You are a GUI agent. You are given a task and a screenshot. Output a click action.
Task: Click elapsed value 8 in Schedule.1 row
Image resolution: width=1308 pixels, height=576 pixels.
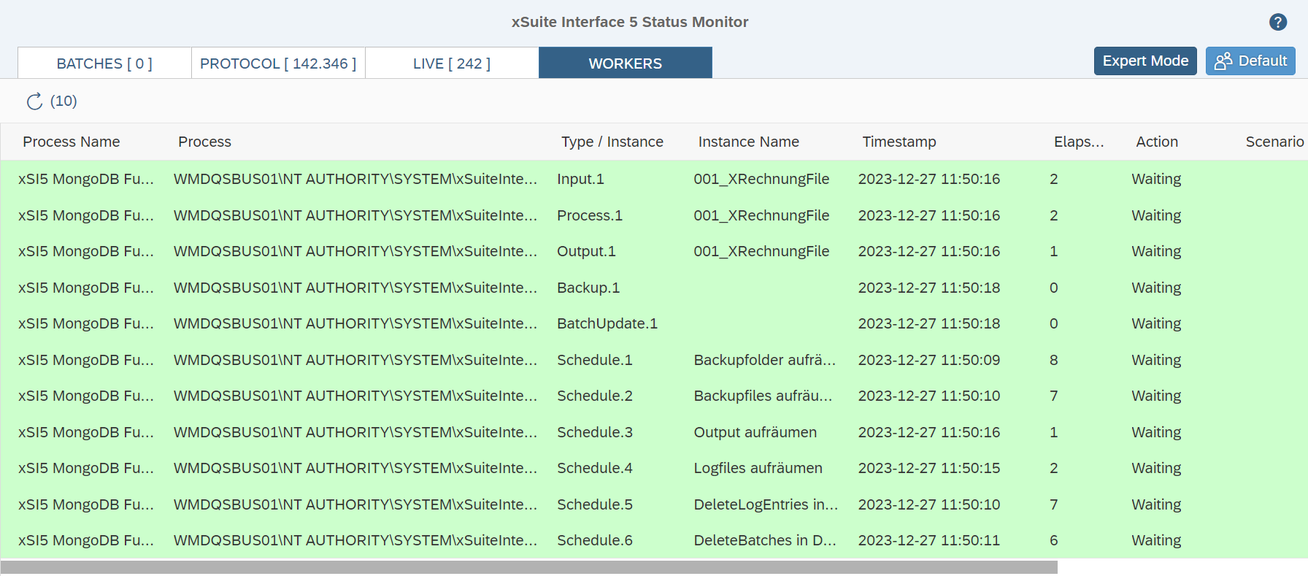point(1054,360)
